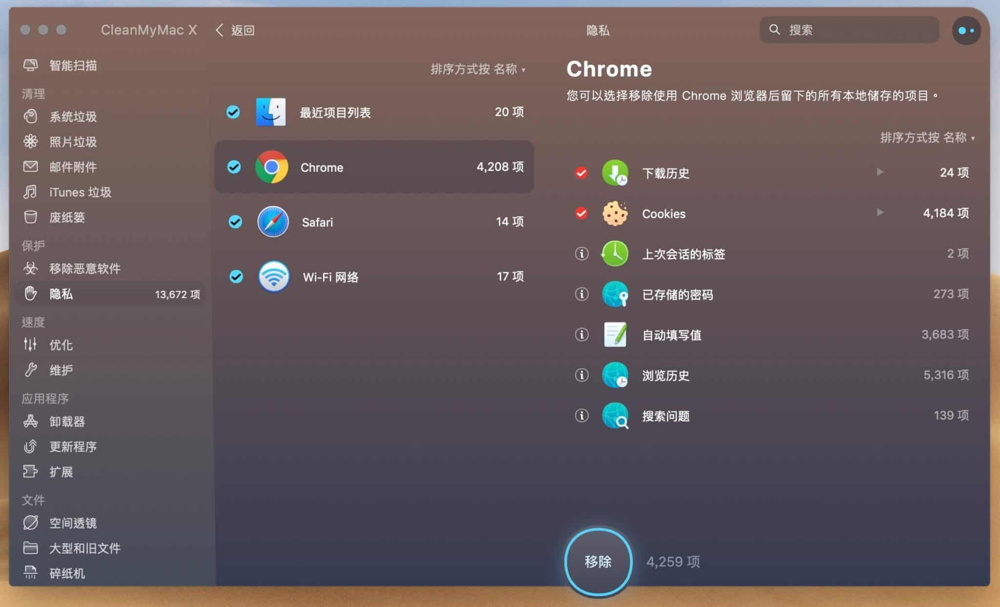This screenshot has height=607, width=1000.
Task: Click the 隐私 hand icon
Action: coord(31,293)
